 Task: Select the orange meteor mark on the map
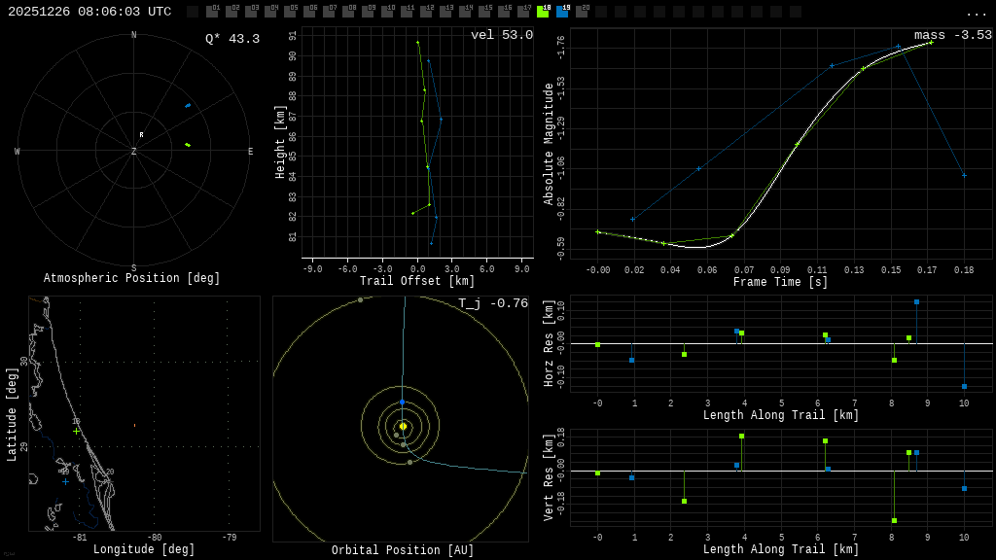coord(134,425)
